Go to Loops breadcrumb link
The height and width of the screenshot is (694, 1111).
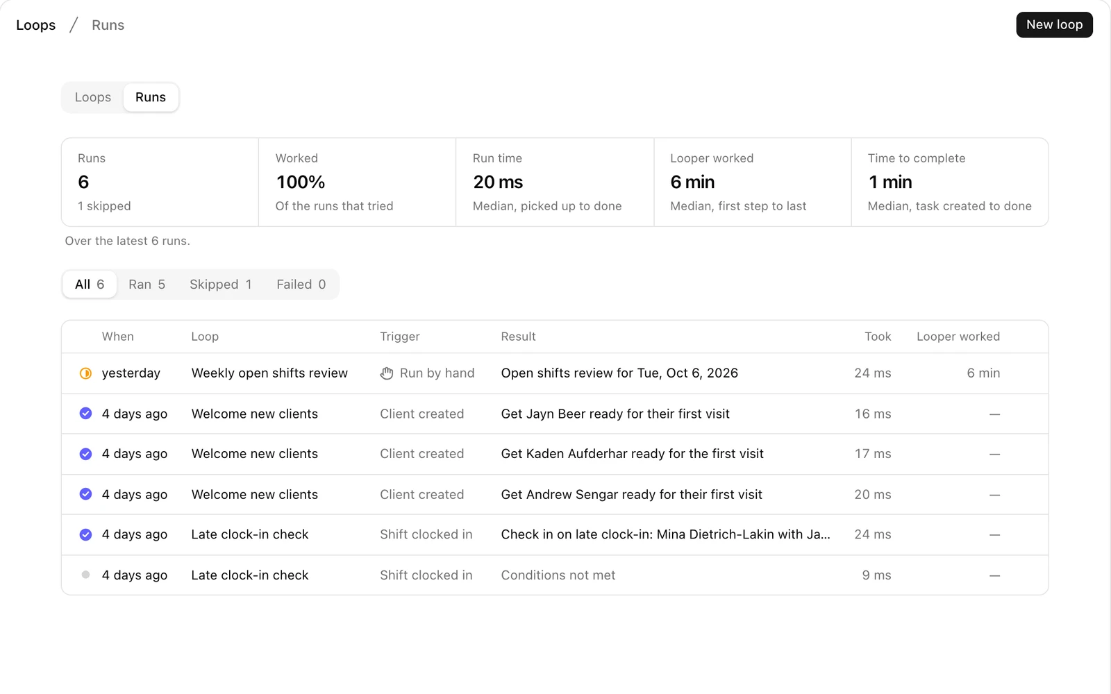(x=36, y=25)
